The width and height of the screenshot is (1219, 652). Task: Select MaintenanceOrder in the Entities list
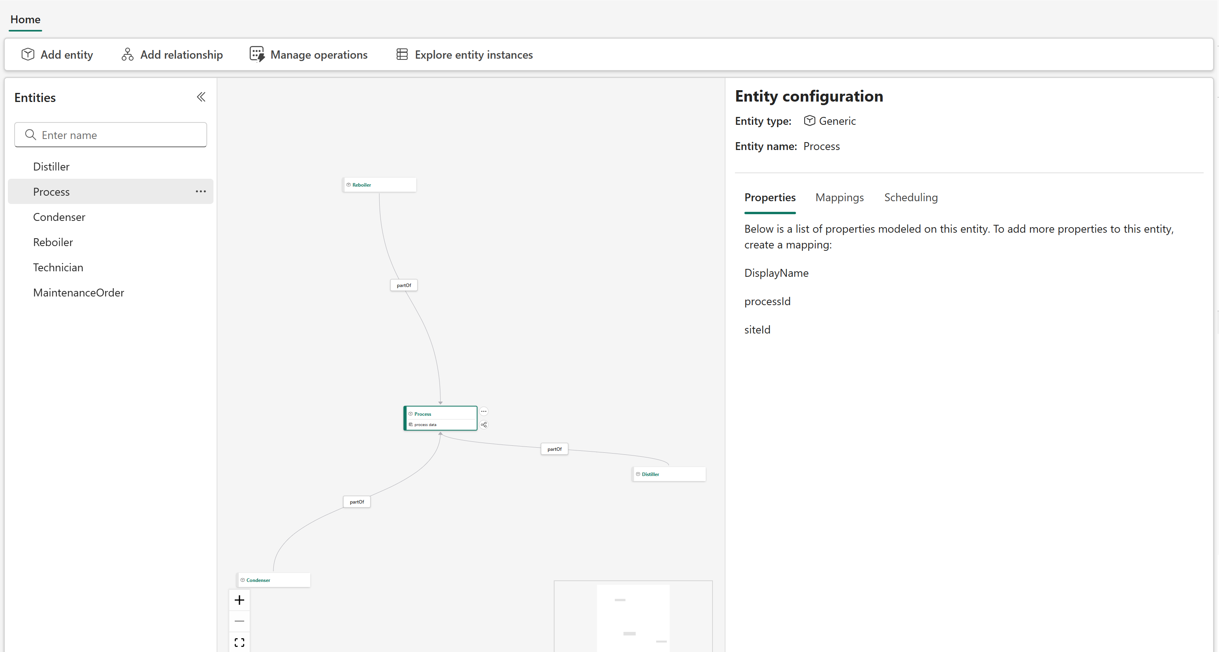tap(78, 293)
